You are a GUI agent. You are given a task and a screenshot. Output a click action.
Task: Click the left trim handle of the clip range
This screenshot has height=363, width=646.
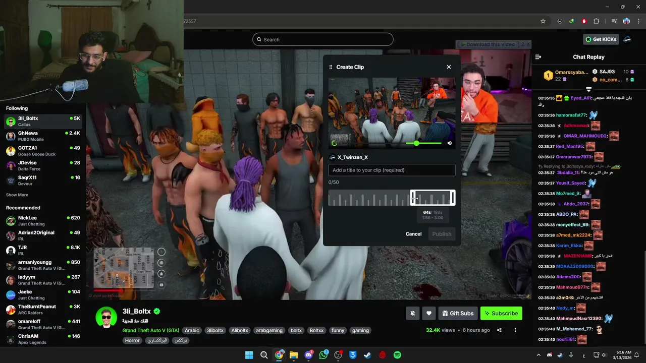coord(412,198)
